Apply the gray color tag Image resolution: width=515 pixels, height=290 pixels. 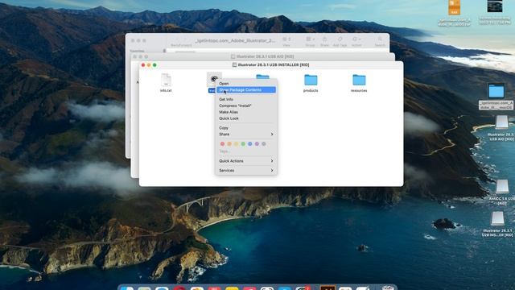tap(264, 143)
